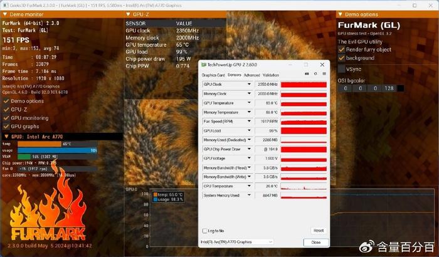Click the OSI bgcolor first value field
The width and height of the screenshot is (439, 257).
[x=346, y=88]
